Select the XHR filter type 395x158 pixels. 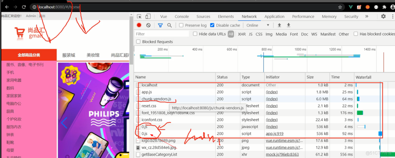(242, 34)
